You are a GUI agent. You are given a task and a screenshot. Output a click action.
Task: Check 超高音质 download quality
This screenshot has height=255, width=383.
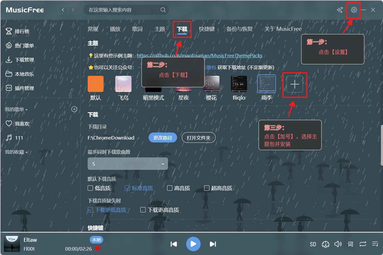click(218, 188)
